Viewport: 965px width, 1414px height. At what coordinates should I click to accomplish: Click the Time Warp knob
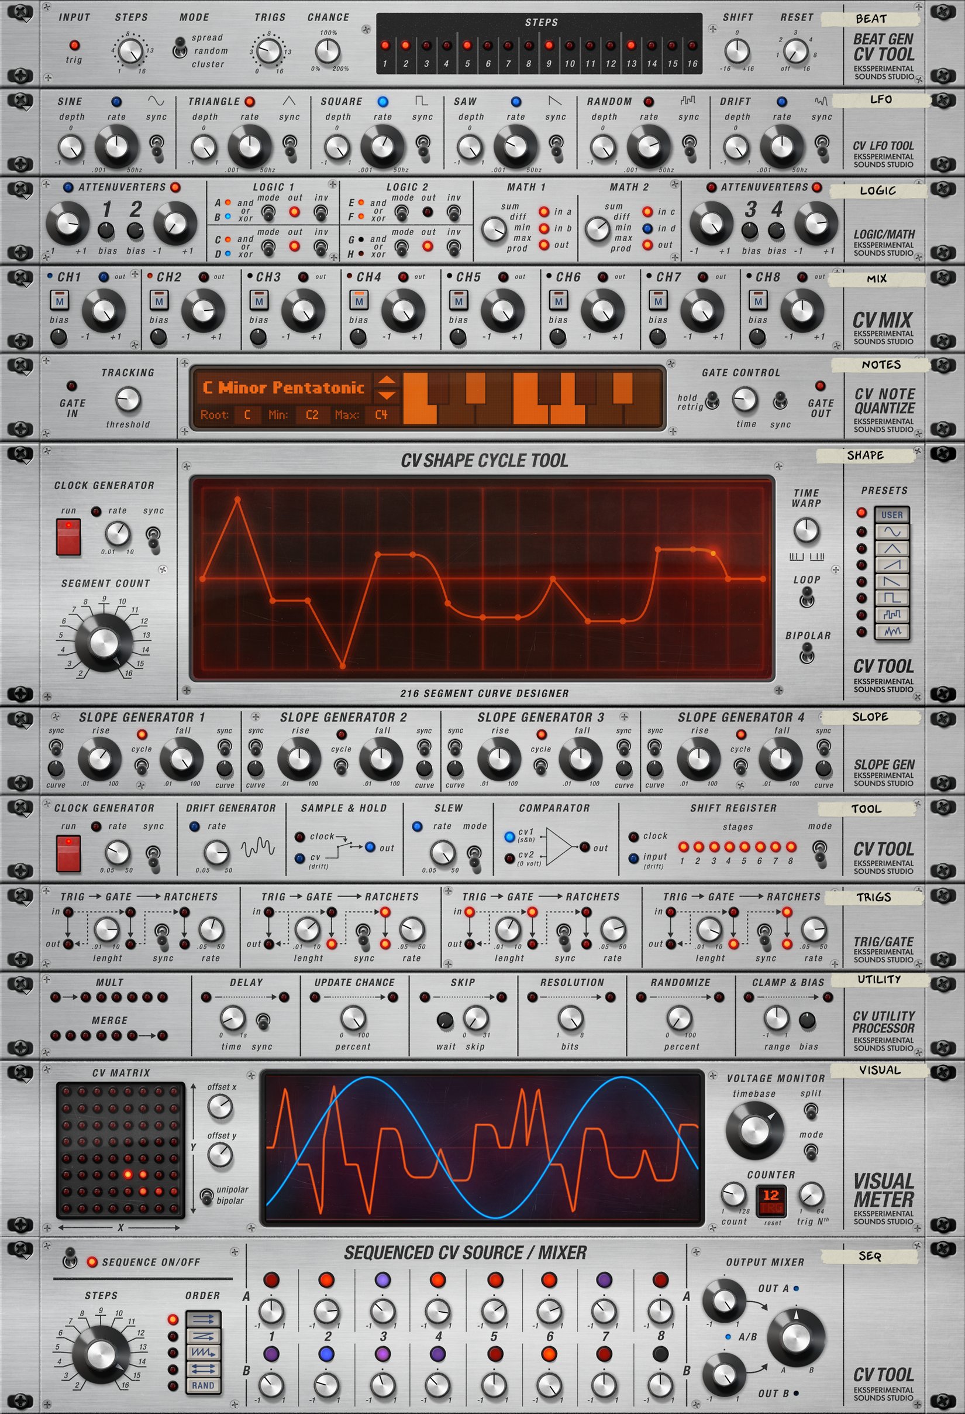click(807, 531)
